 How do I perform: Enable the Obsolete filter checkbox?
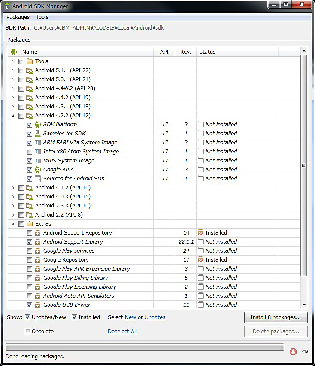tap(27, 331)
